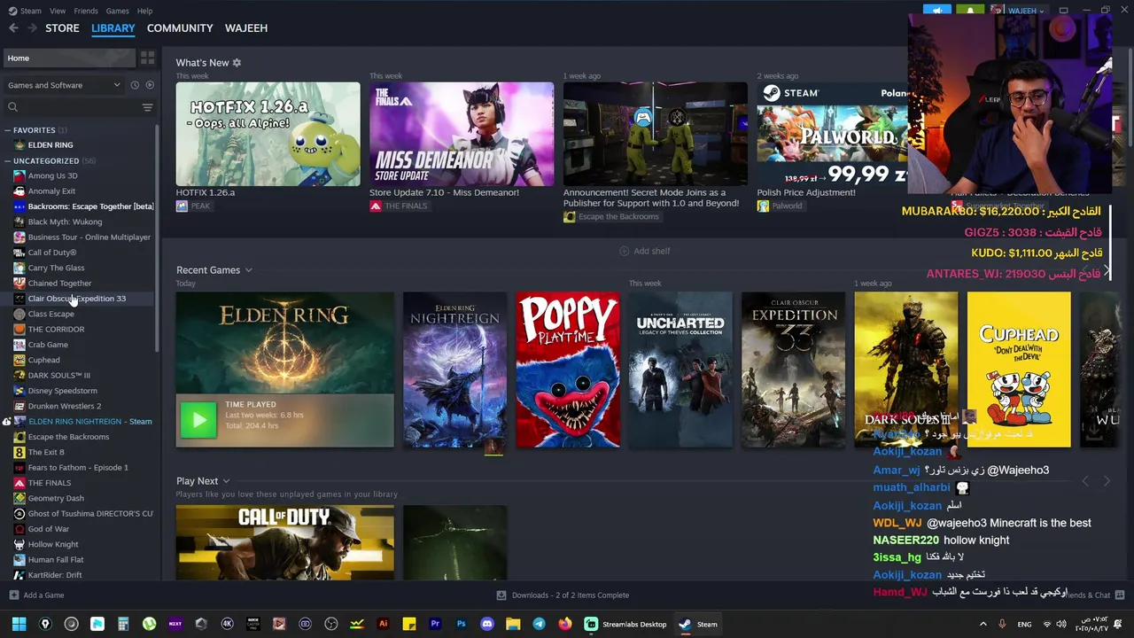Image resolution: width=1134 pixels, height=638 pixels.
Task: Switch to collections grid view beside Home
Action: pos(147,58)
